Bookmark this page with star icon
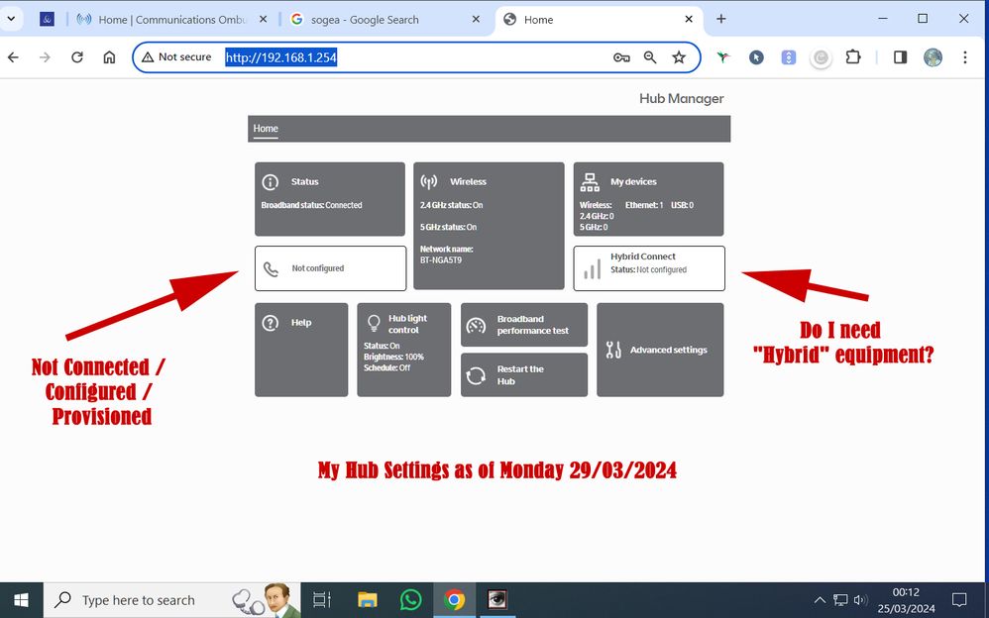989x618 pixels. point(679,57)
